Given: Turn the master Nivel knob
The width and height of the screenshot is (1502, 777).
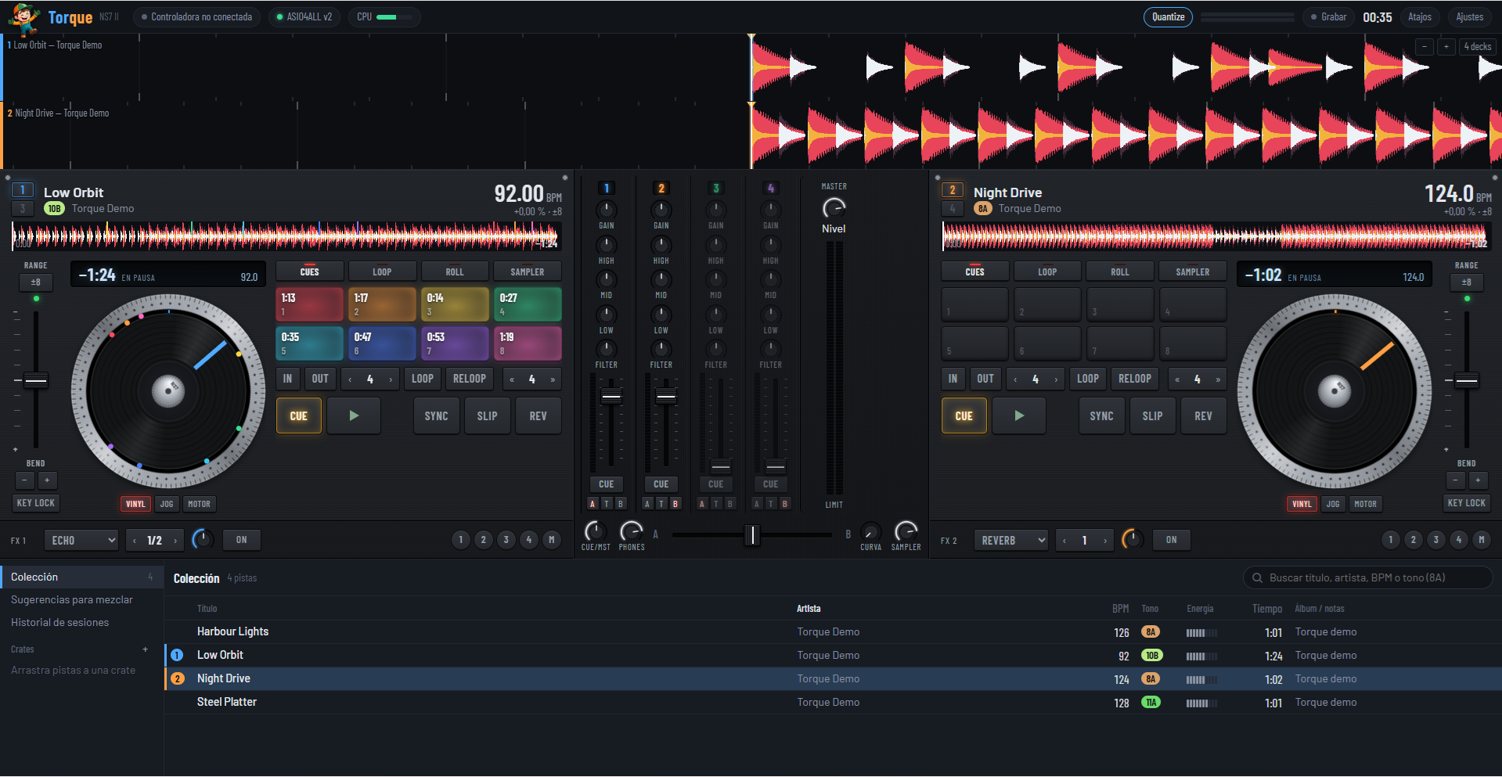Looking at the screenshot, I should pyautogui.click(x=834, y=208).
